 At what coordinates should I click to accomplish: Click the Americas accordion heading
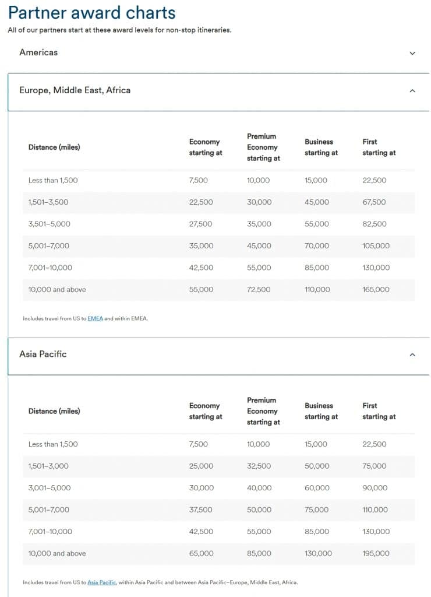[38, 52]
